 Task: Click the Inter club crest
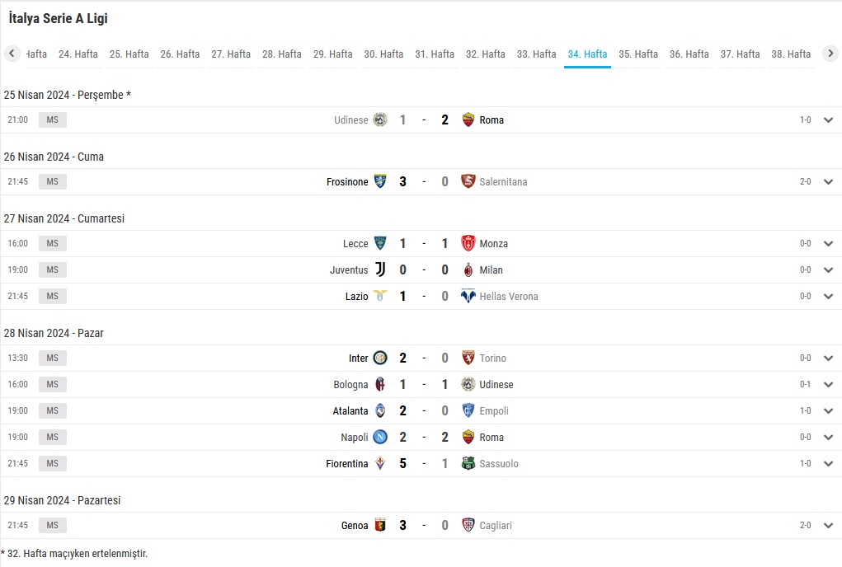380,358
